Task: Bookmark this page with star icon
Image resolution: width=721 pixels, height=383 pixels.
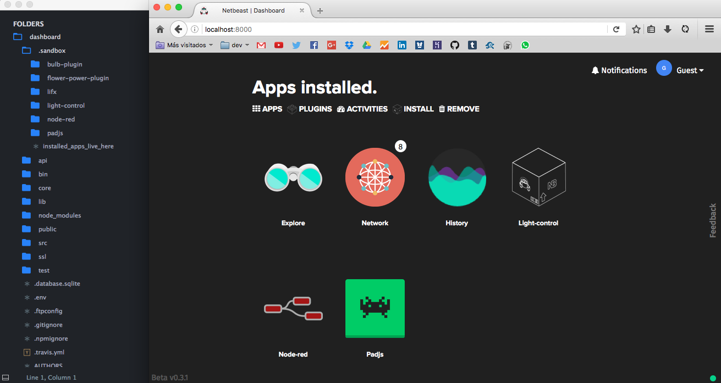Action: (636, 29)
